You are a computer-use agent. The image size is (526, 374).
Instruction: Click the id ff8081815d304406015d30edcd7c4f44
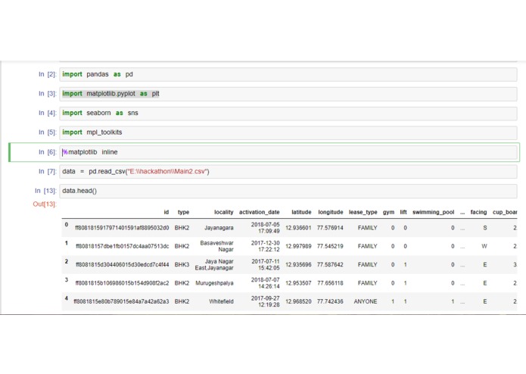[123, 265]
